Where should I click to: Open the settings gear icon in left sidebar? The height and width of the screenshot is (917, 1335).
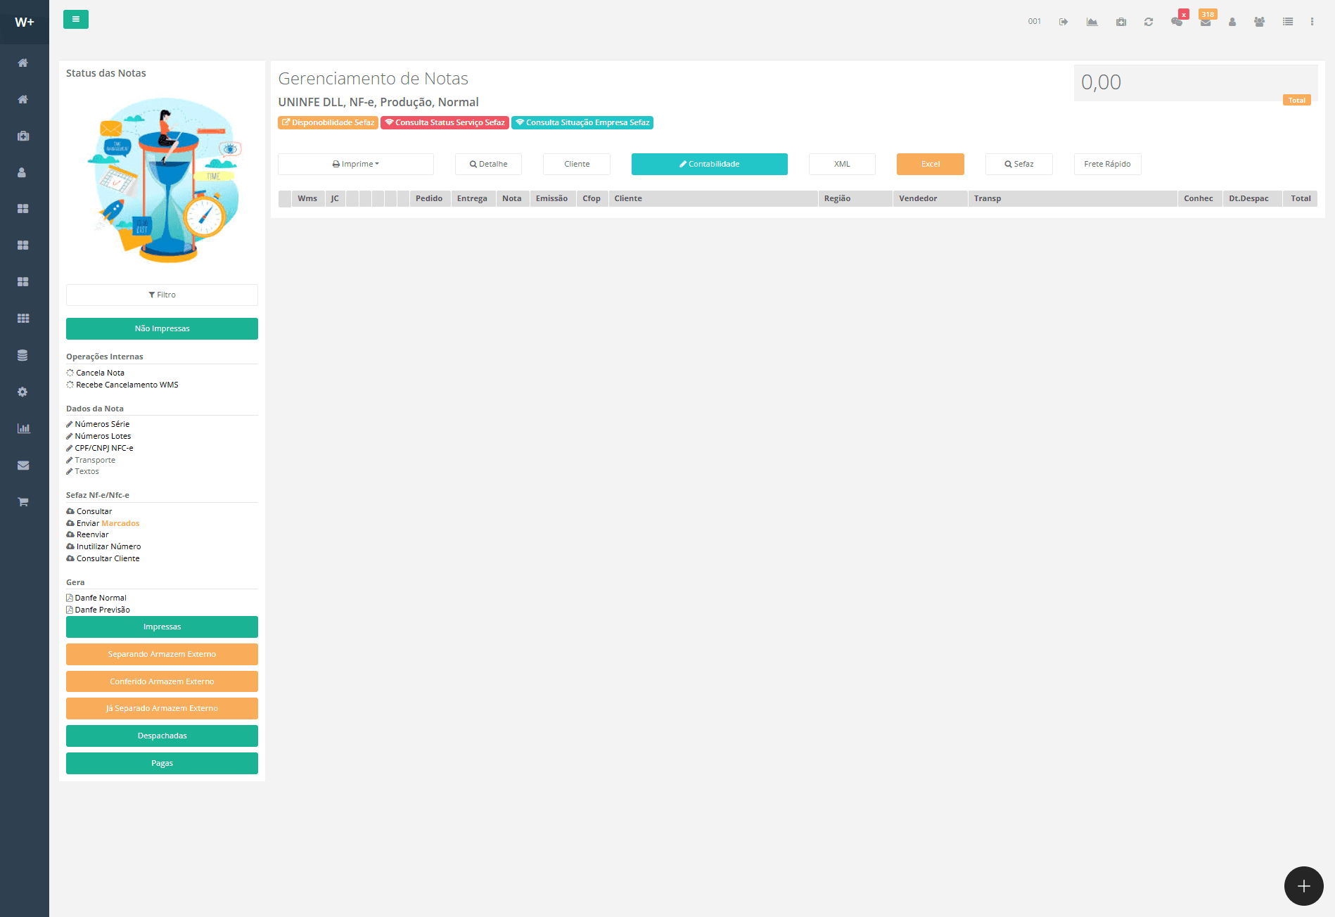(23, 392)
